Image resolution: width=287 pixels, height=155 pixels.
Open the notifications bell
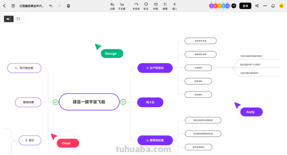pos(273,6)
